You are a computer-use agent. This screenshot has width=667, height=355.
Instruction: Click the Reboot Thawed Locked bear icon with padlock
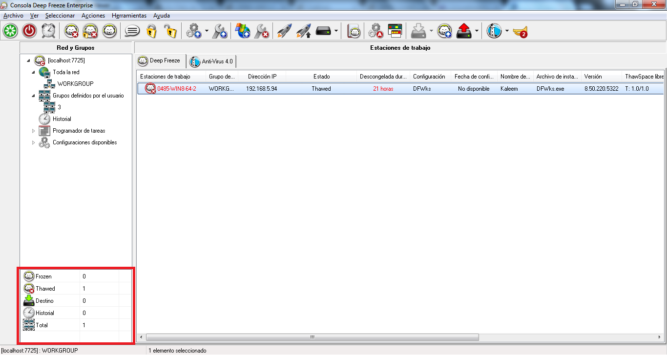(x=90, y=31)
